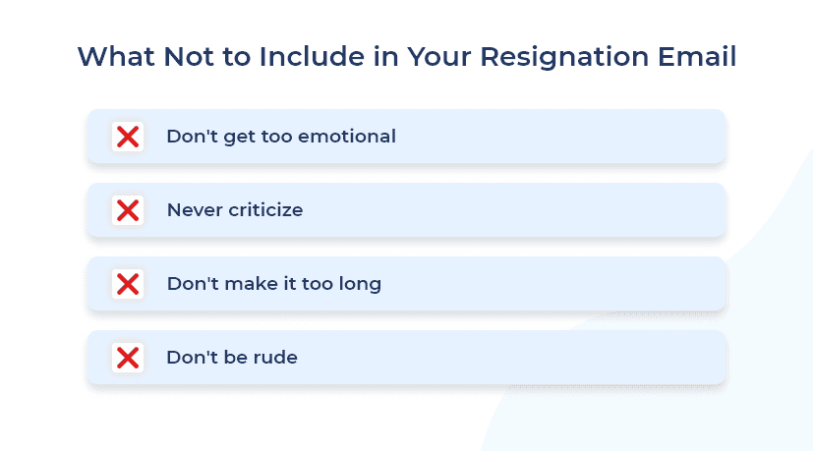This screenshot has width=813, height=451.
Task: Click the red X next to "Never criticize"
Action: [x=127, y=210]
